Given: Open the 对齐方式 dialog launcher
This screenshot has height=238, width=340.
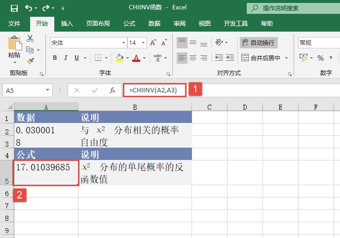Looking at the screenshot, I should 290,75.
